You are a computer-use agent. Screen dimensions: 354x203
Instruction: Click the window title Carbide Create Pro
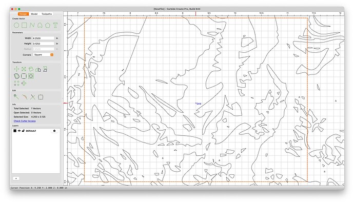click(177, 9)
